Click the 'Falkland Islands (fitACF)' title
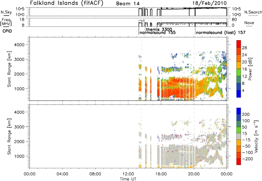This screenshot has width=262, height=181. point(66,3)
